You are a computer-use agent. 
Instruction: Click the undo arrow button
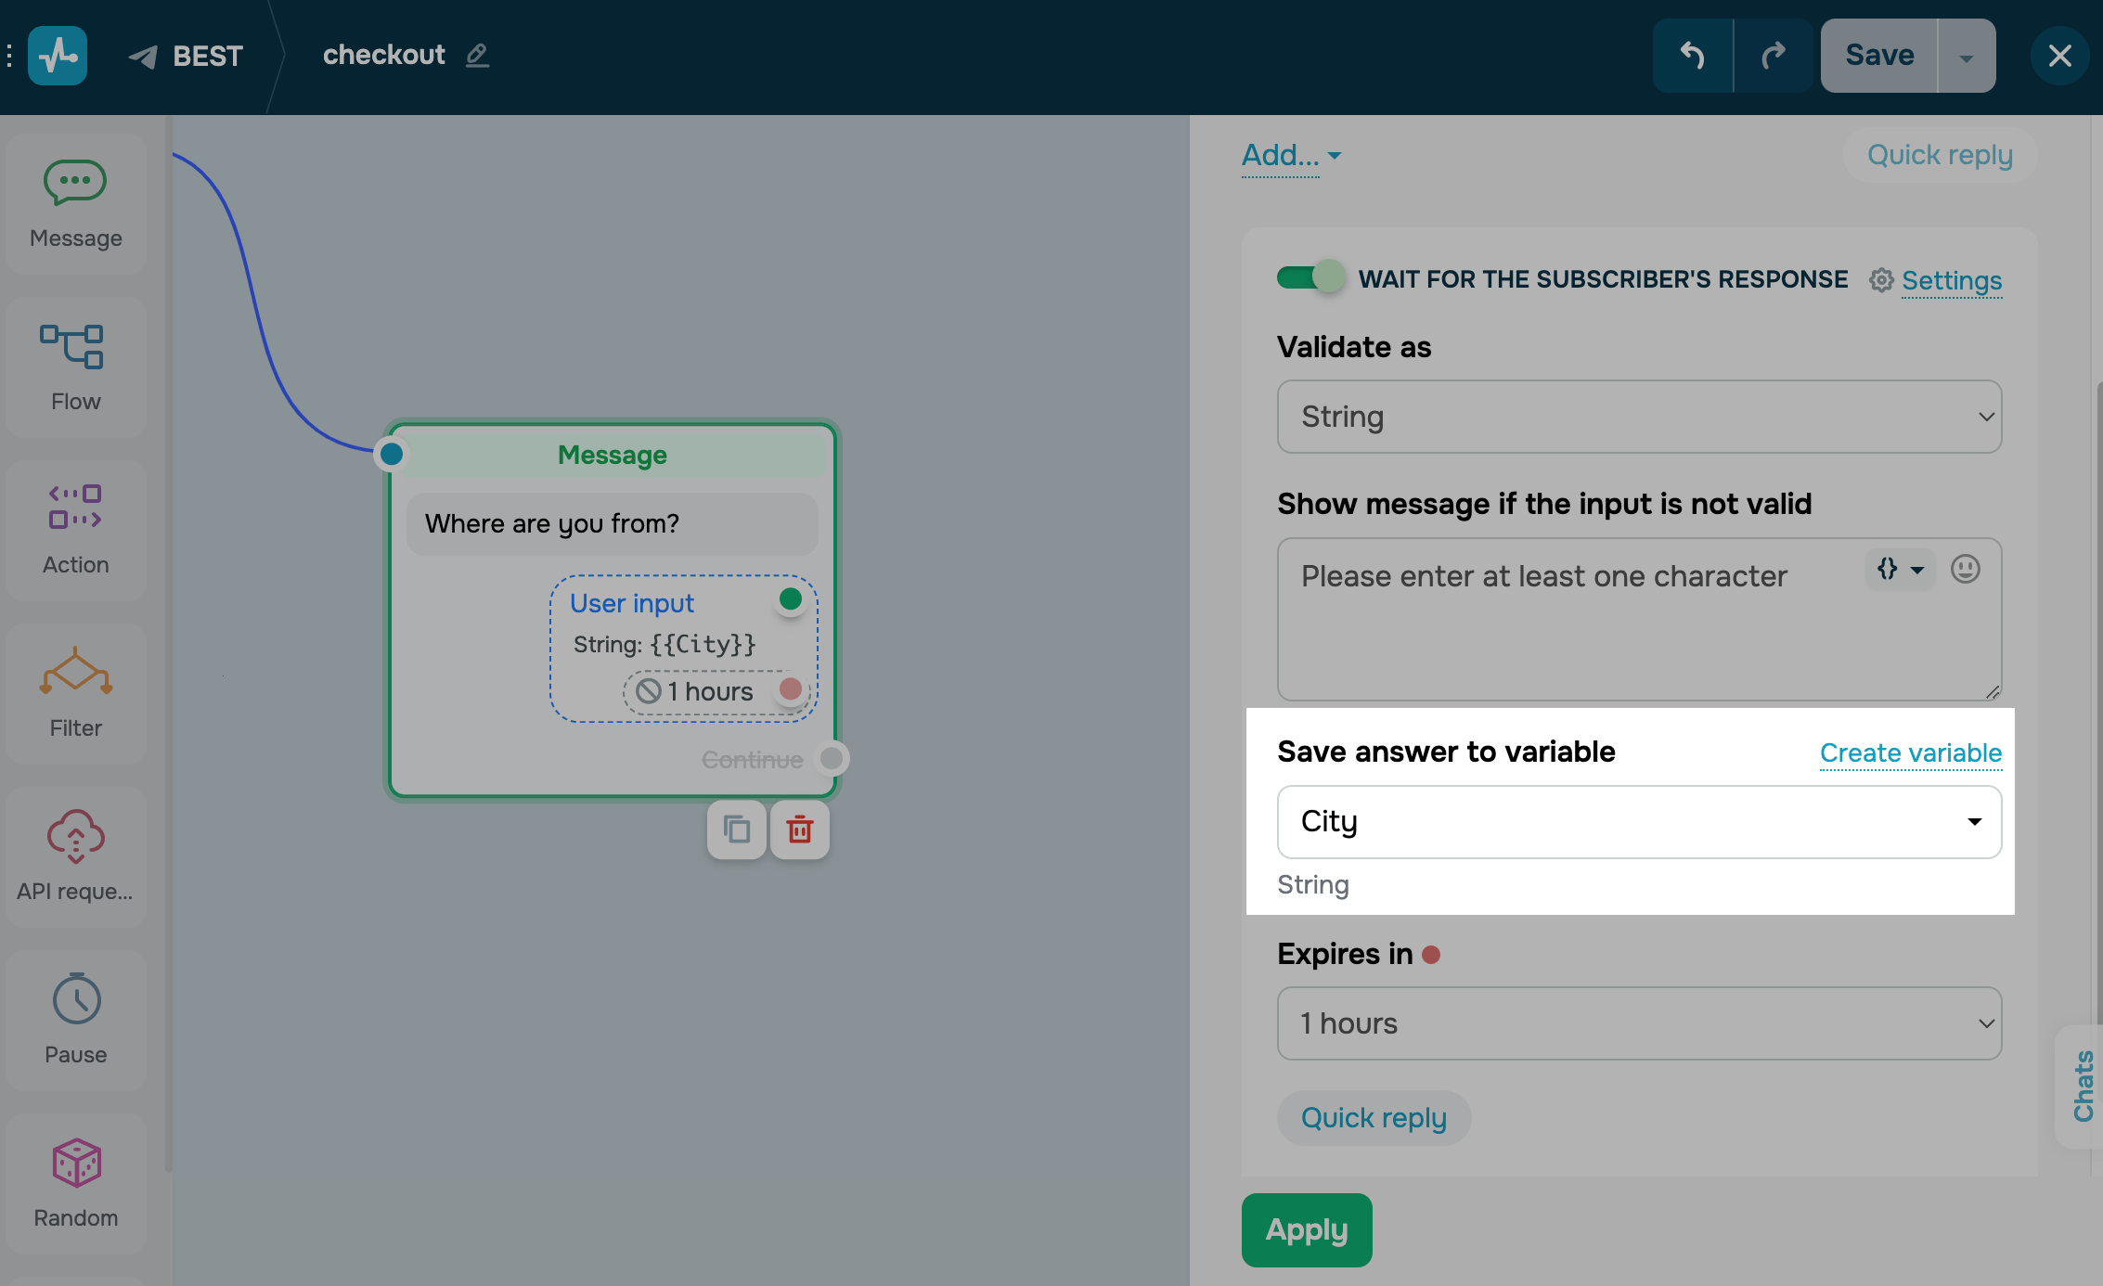tap(1693, 56)
